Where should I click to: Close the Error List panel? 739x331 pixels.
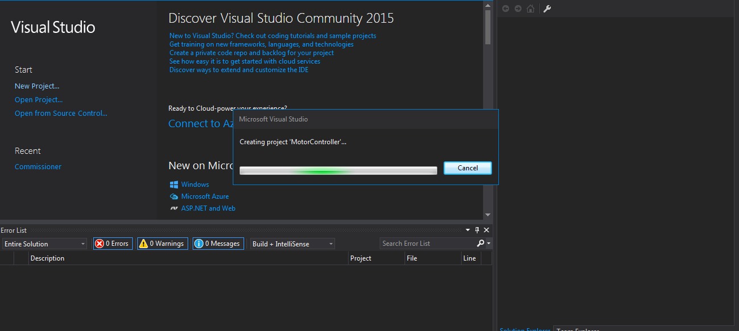(x=486, y=230)
